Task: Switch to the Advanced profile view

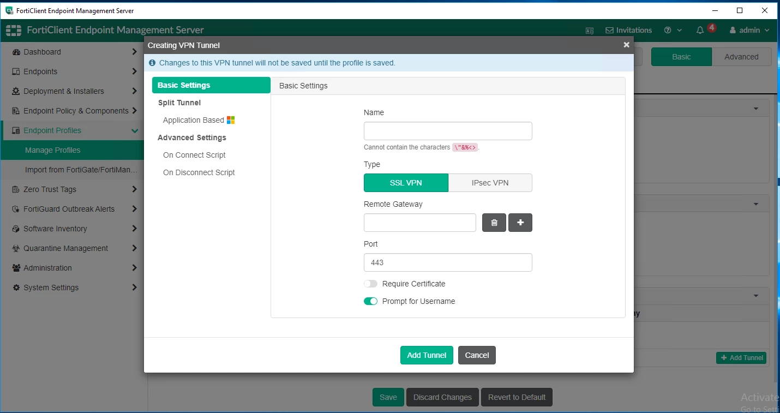Action: point(741,57)
